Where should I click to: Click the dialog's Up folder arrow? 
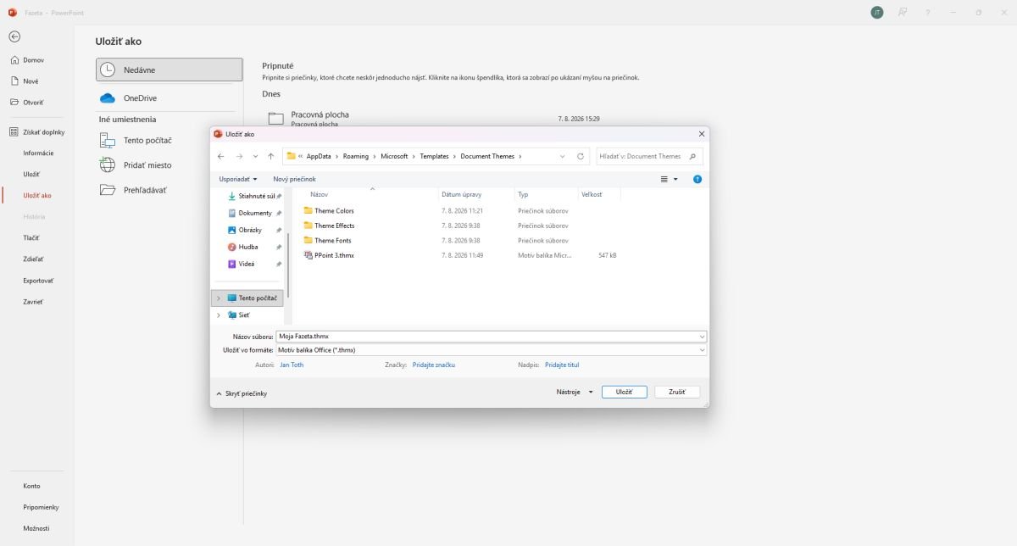tap(270, 156)
